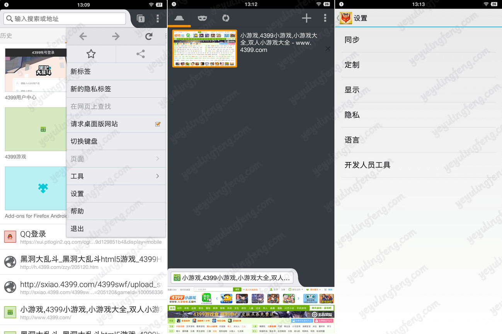This screenshot has width=502, height=334.
Task: Select 新的隐私标签 menu item
Action: [x=116, y=89]
